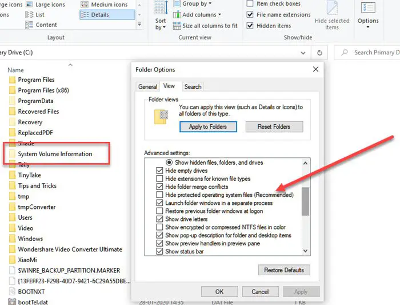Click the Recovery folder icon
The image size is (400, 305).
tap(12, 122)
